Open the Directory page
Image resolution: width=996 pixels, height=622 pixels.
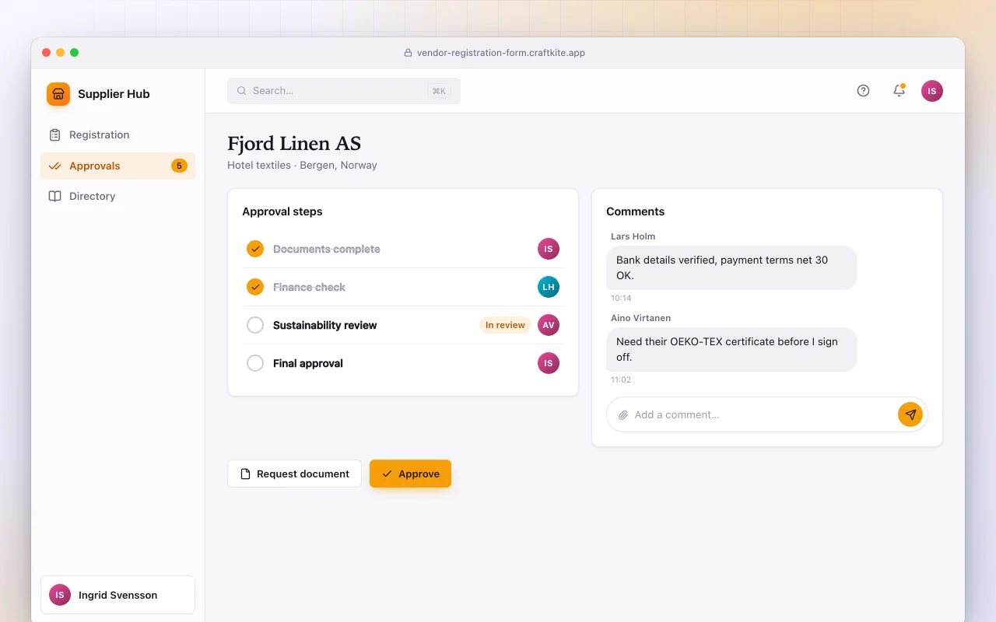pyautogui.click(x=117, y=197)
